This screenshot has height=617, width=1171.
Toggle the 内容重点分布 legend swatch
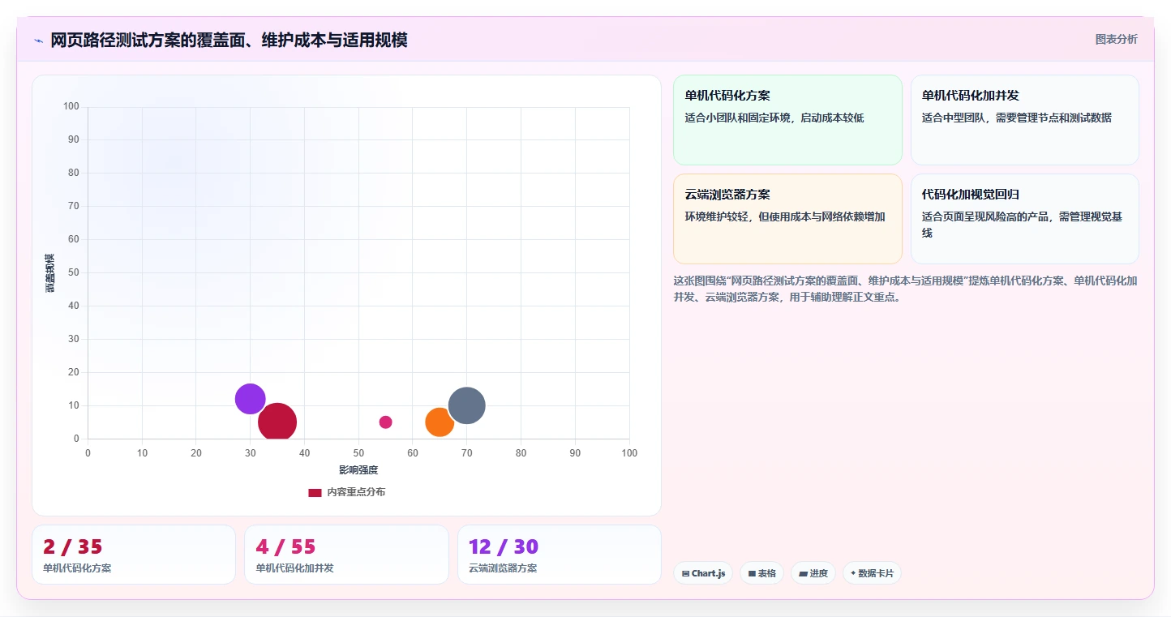[315, 492]
